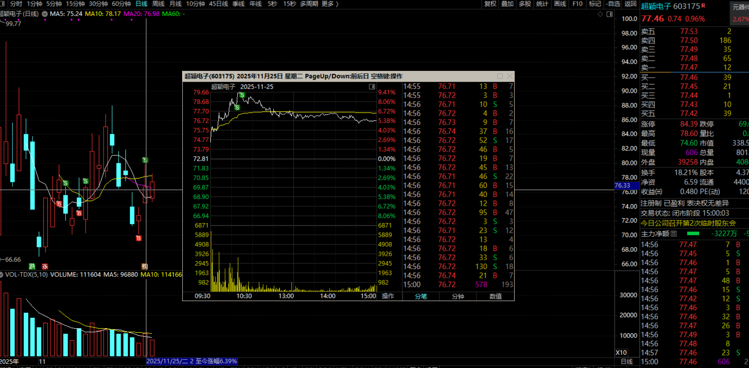749x368 pixels.
Task: Click the 买一 price 77.46
Action: (x=689, y=77)
